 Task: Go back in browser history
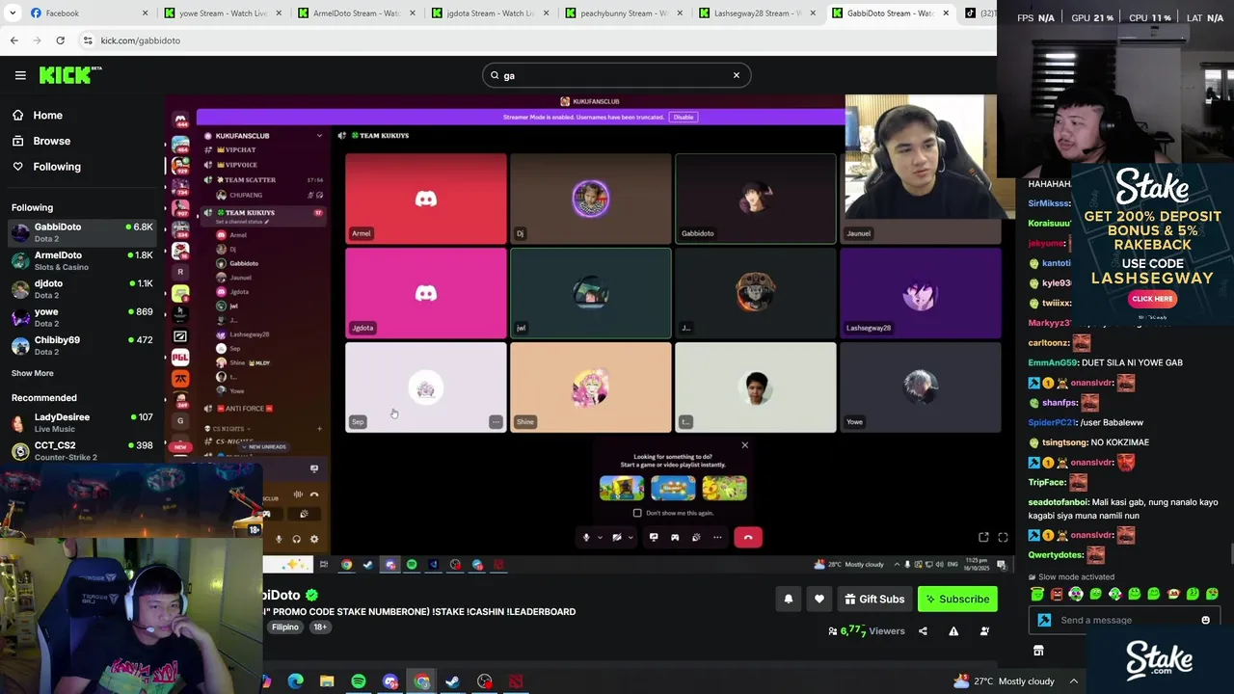coord(13,40)
